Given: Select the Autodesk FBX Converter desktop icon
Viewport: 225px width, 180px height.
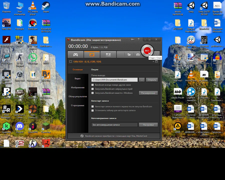Looking at the screenshot, I should pos(204,42).
